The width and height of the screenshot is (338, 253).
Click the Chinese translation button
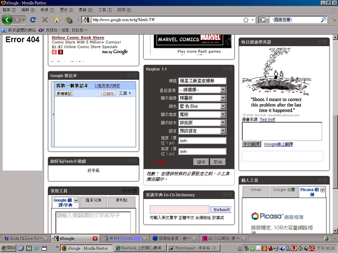(252, 144)
